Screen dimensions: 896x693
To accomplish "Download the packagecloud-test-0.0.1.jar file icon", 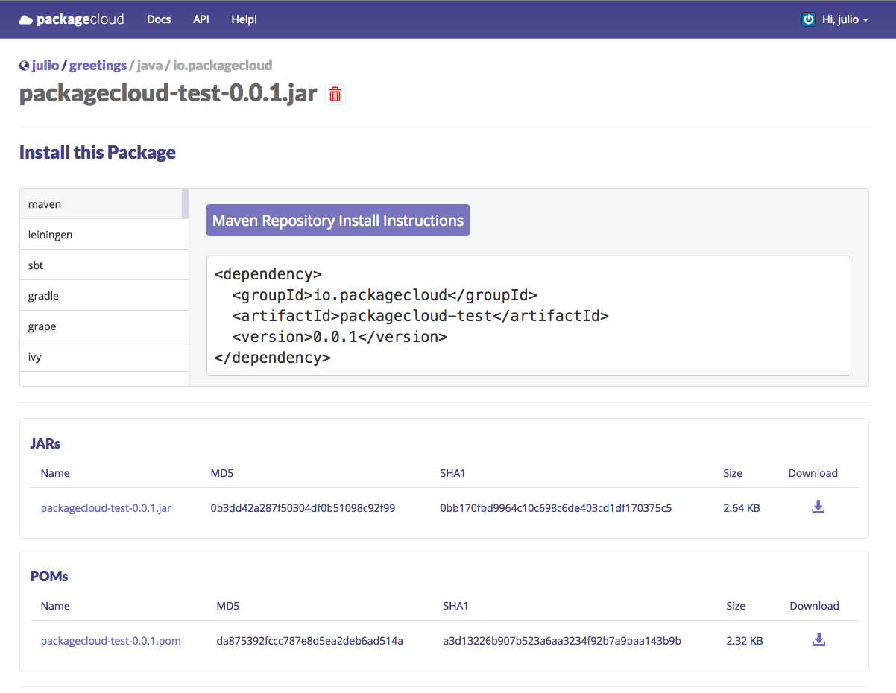I will pyautogui.click(x=818, y=507).
